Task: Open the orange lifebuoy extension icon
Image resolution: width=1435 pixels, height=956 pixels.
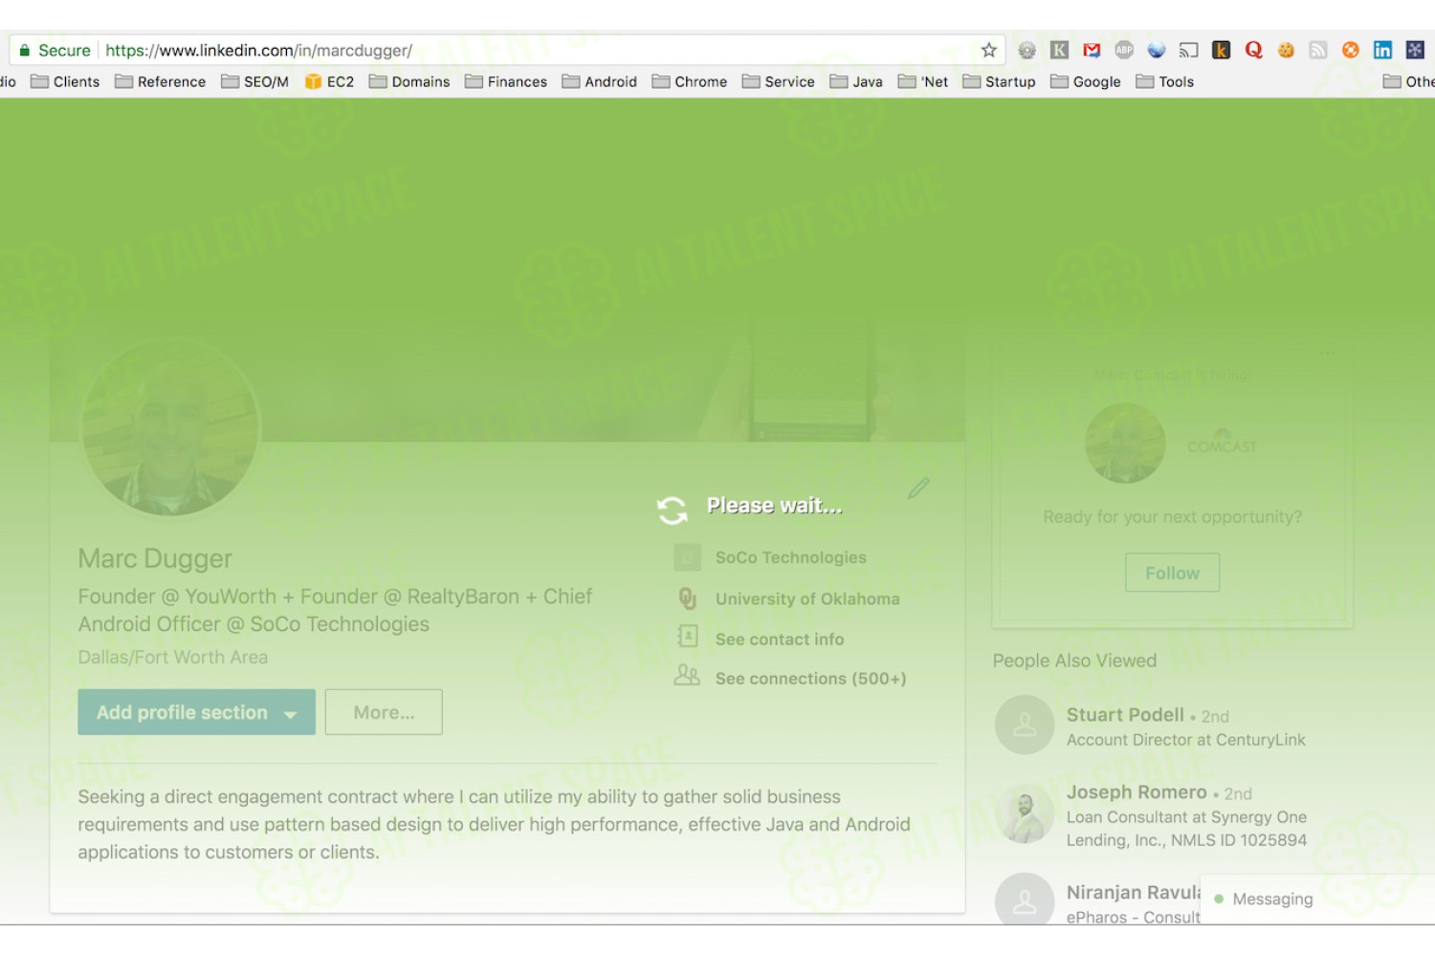Action: [1351, 50]
